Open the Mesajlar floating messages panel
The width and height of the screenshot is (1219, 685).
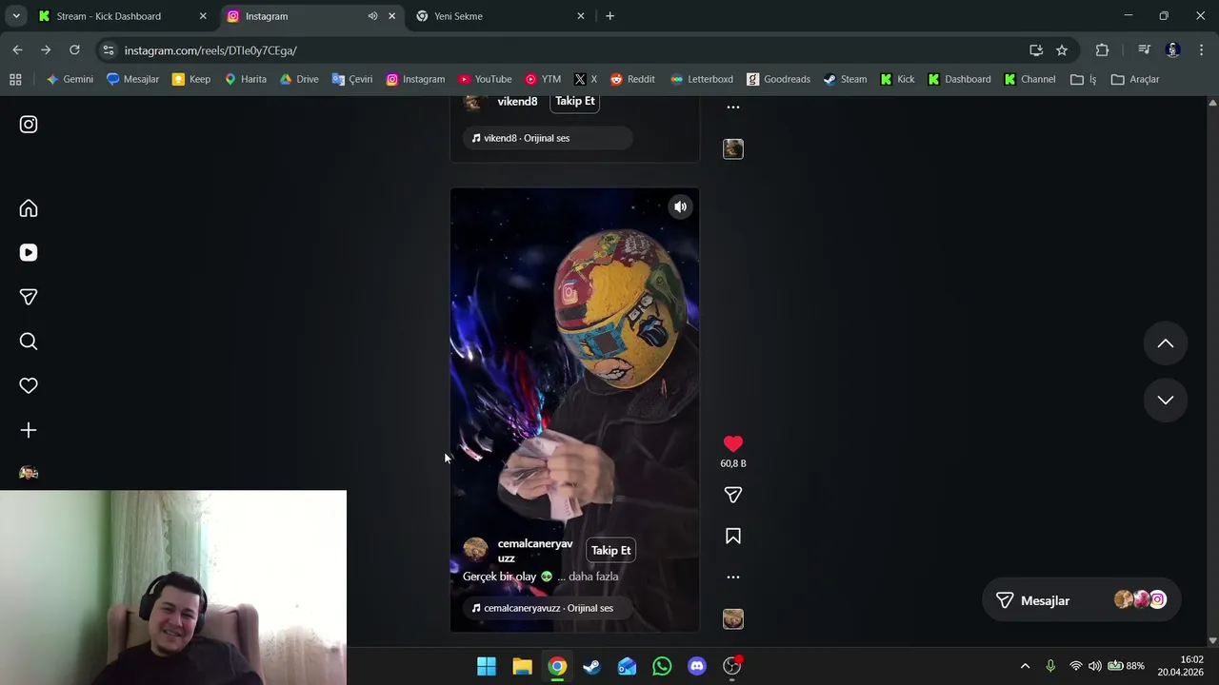pos(1081,600)
